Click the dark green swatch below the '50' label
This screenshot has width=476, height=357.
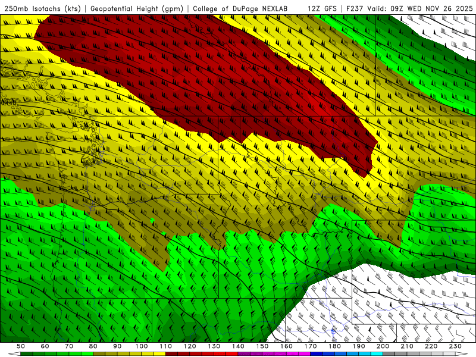point(26,354)
